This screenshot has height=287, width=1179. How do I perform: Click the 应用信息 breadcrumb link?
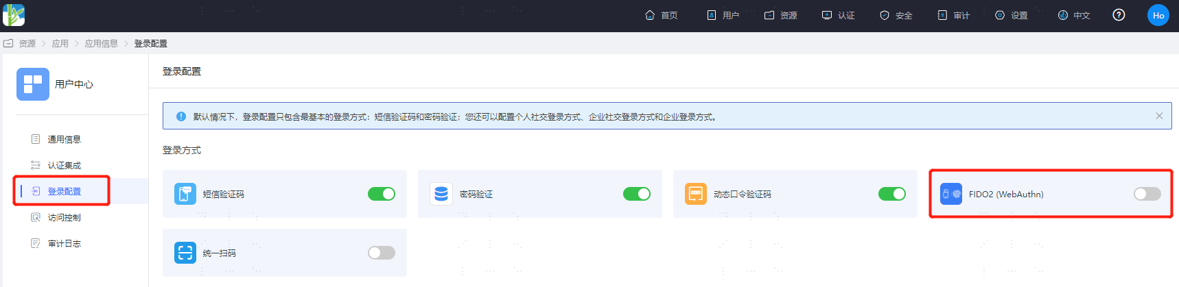(x=102, y=43)
